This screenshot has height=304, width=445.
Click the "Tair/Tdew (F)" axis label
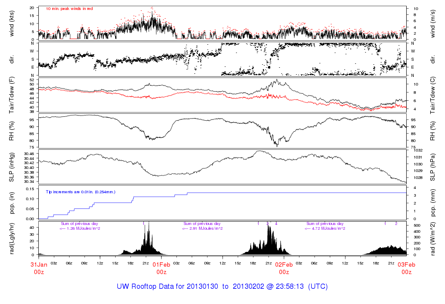tap(12, 95)
